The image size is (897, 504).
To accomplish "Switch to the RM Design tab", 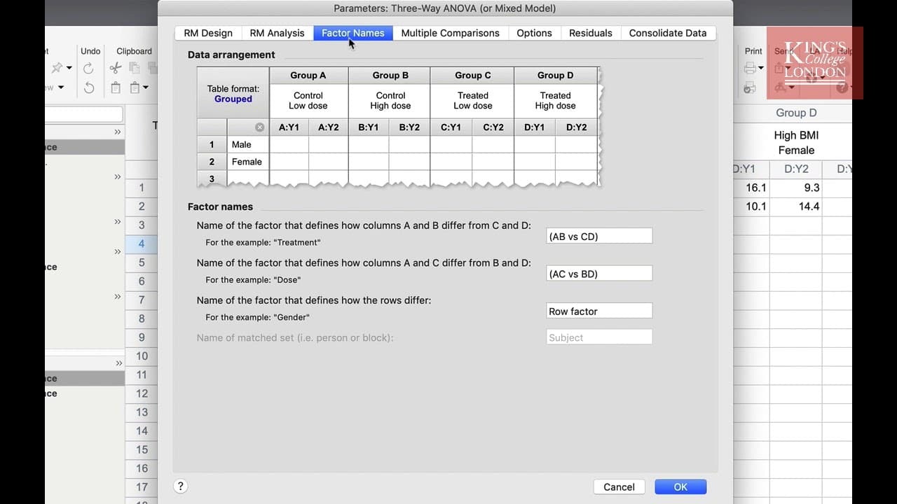I will pyautogui.click(x=208, y=33).
